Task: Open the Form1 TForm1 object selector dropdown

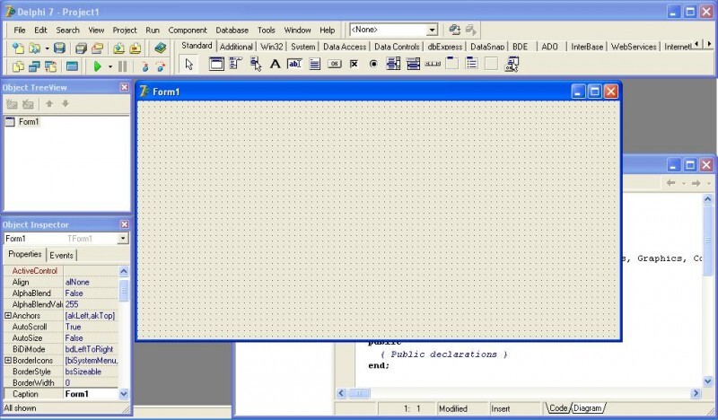Action: pos(123,238)
